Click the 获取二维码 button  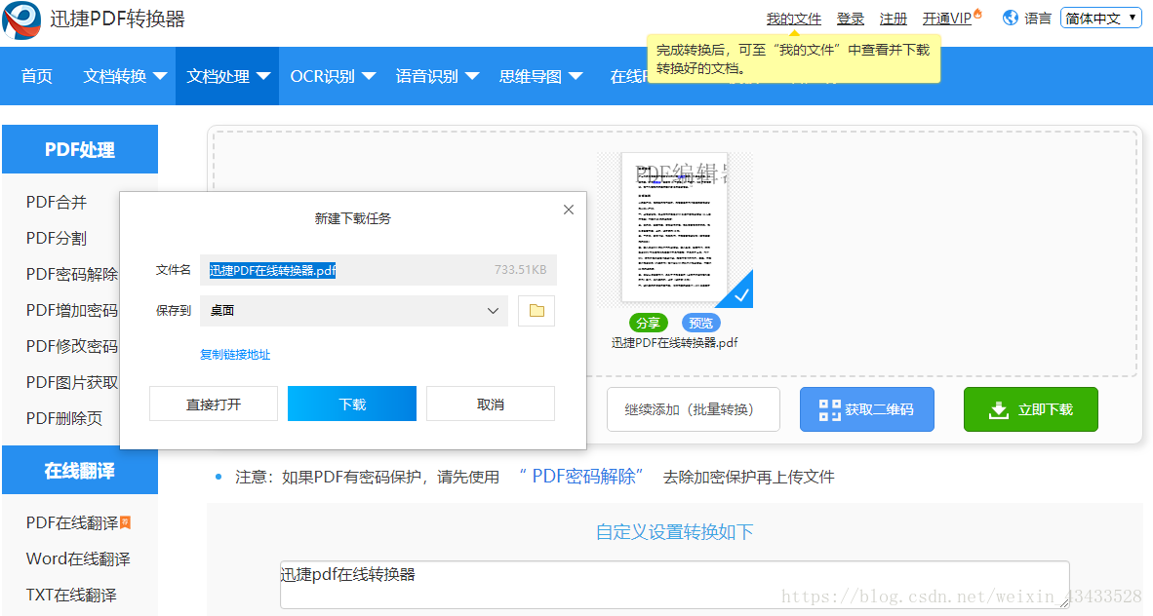[x=867, y=409]
